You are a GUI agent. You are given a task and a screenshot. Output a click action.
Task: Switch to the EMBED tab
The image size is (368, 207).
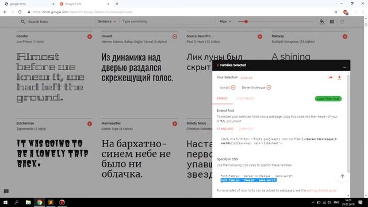pos(222,98)
